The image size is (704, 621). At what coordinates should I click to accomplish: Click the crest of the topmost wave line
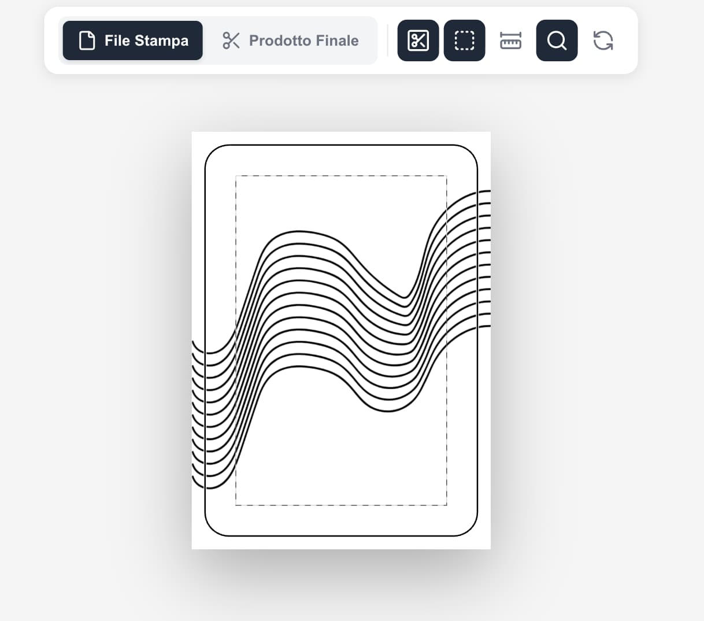(301, 232)
